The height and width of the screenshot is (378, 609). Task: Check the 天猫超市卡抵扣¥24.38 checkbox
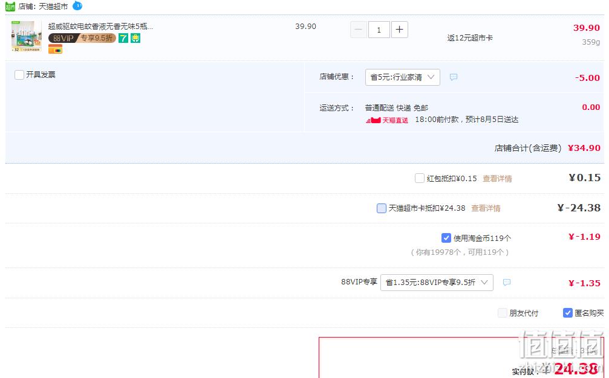382,208
